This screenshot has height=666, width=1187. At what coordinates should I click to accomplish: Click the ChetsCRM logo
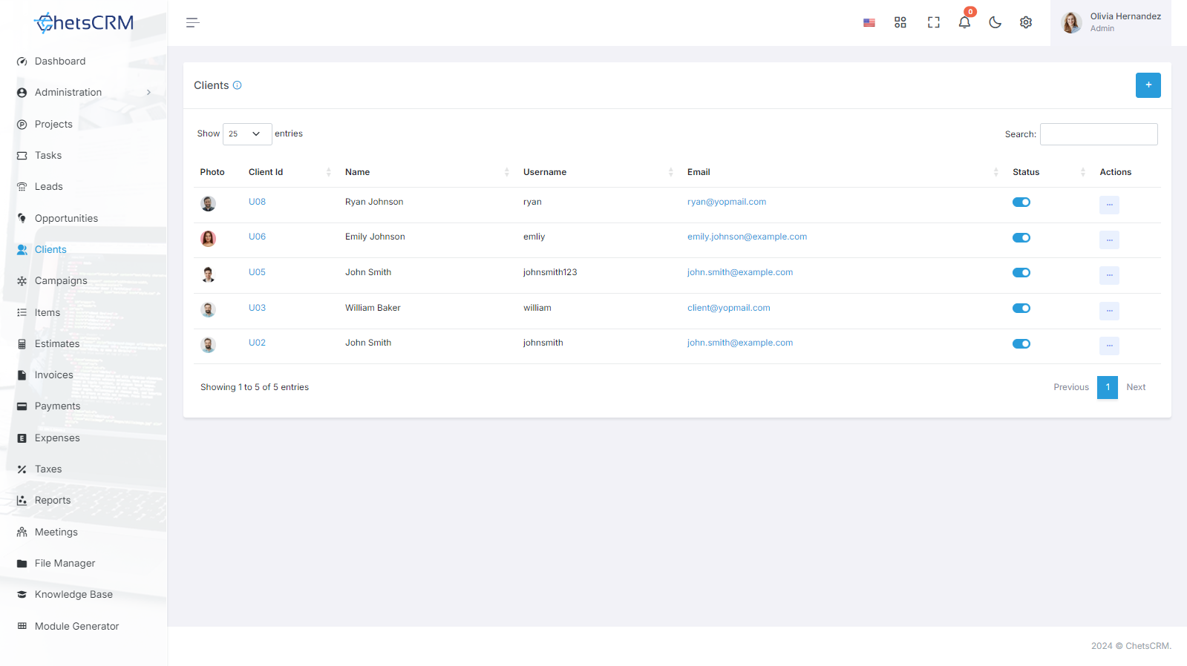tap(84, 23)
